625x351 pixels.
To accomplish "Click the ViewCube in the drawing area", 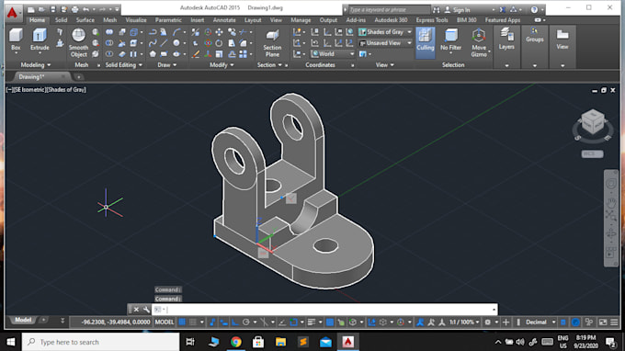I will 593,121.
